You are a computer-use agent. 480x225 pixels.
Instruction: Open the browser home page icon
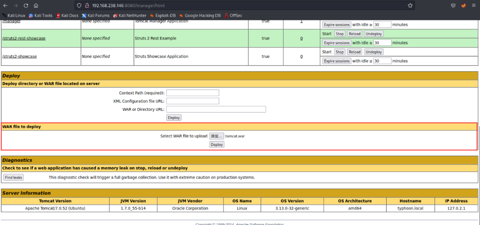pos(36,6)
